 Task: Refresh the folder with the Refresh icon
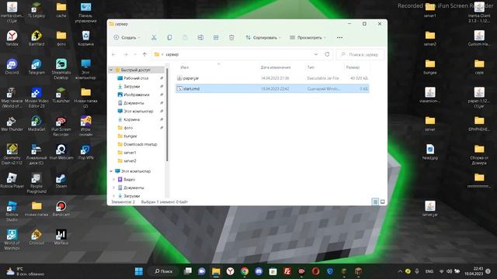coord(327,54)
